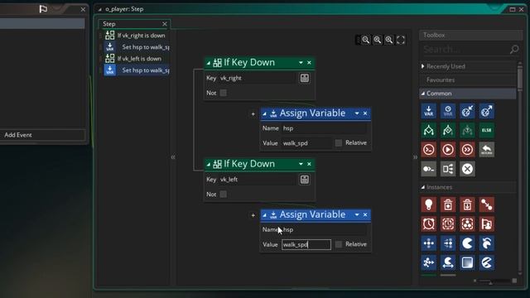The image size is (530, 298).
Task: Select the grey circled-X exit action icon
Action: tap(467, 169)
